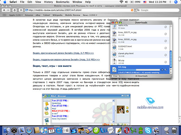
Task: Open the Apple menu
Action: tap(5, 2)
